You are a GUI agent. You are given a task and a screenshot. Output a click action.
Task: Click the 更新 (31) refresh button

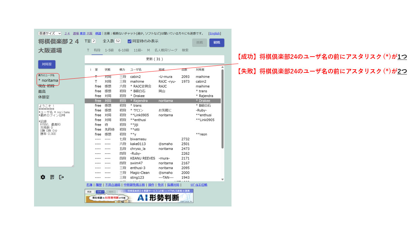154,59
